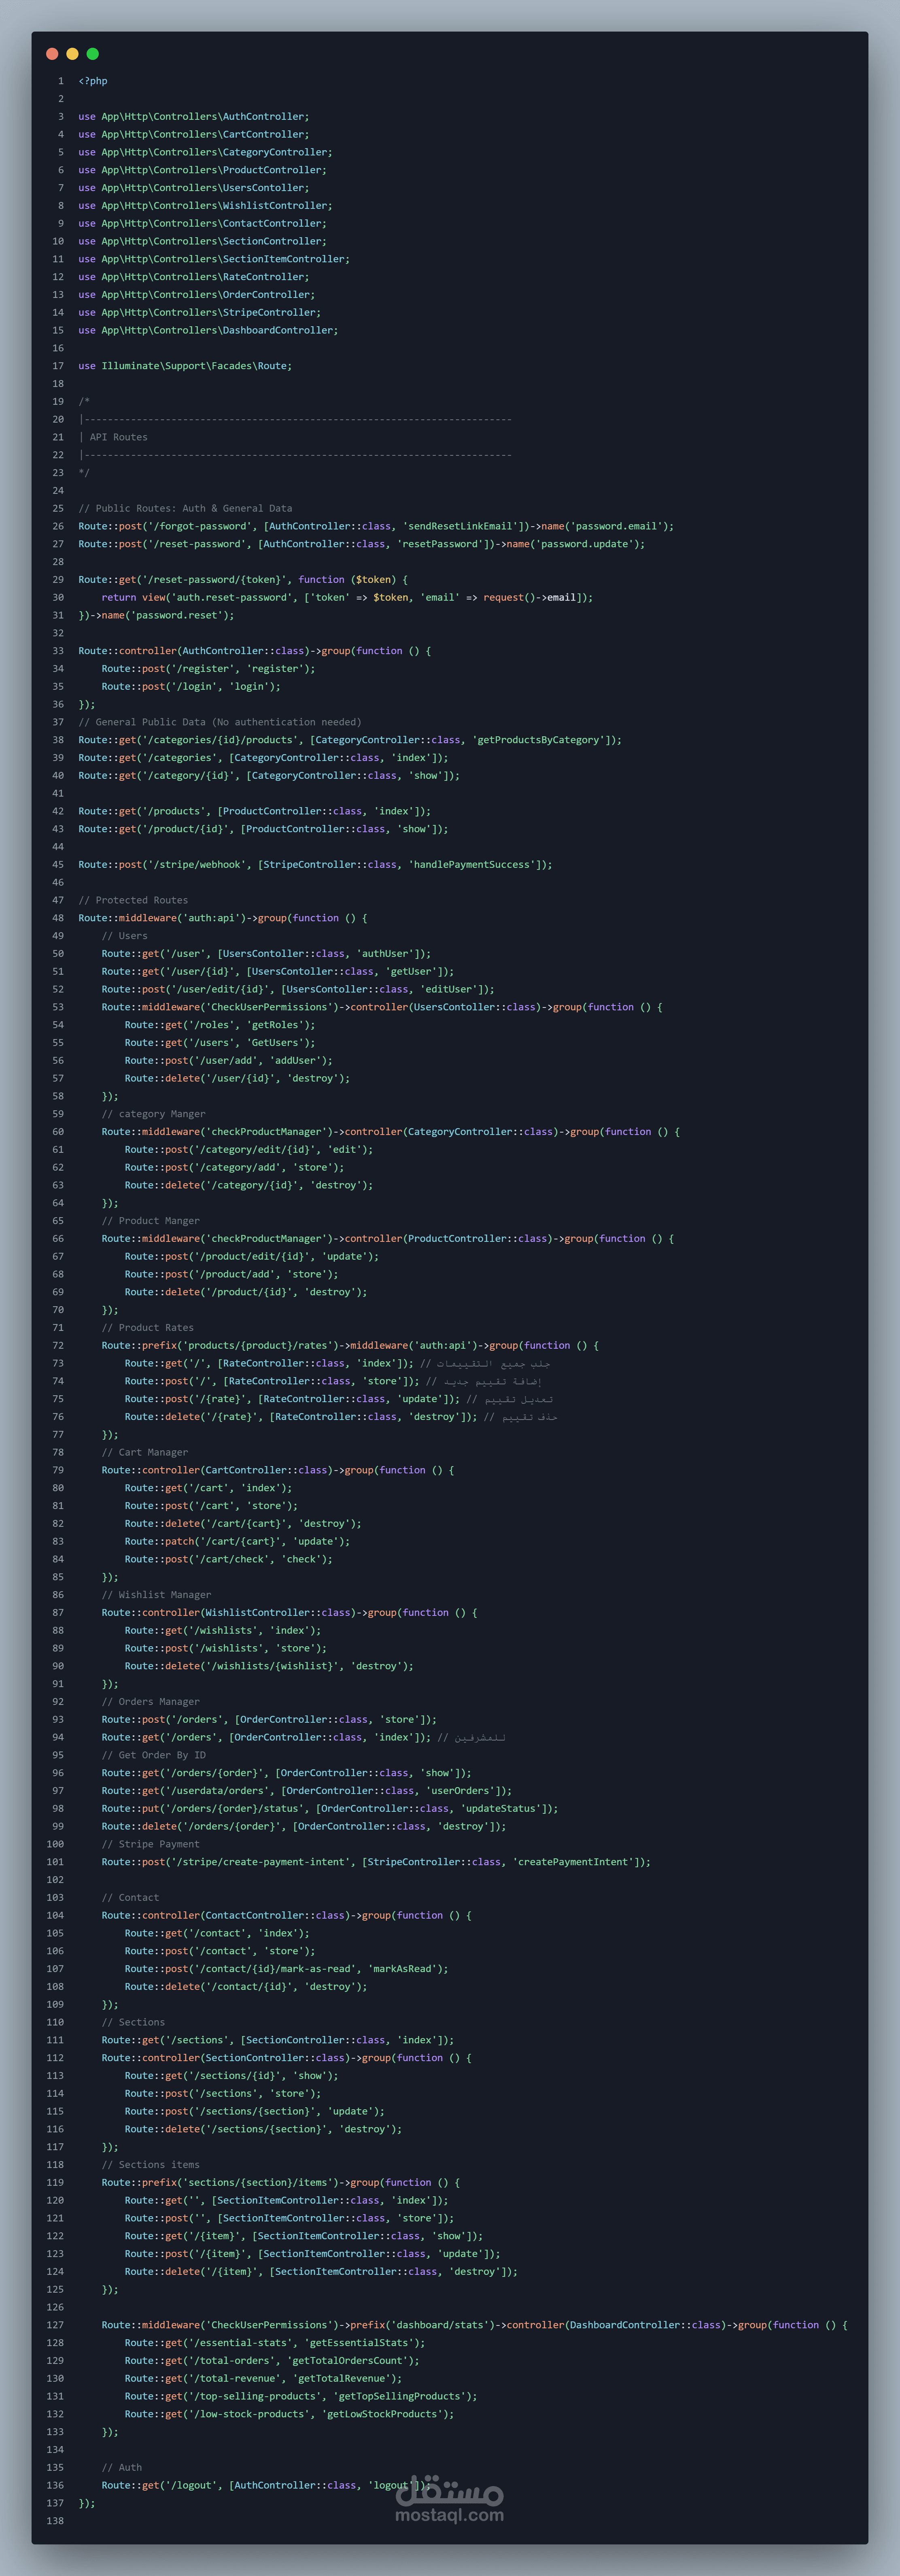This screenshot has height=2576, width=900.
Task: Click the '/roles' getRoles route line
Action: (x=220, y=1025)
